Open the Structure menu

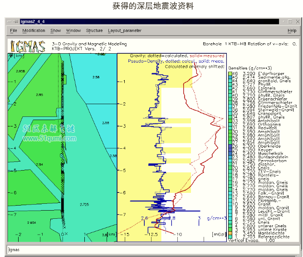click(x=94, y=31)
